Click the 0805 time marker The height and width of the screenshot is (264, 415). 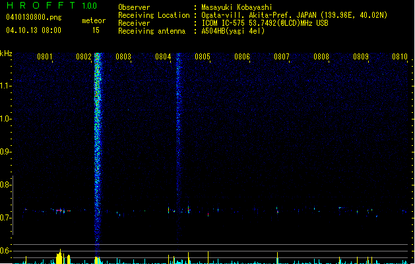[203, 57]
